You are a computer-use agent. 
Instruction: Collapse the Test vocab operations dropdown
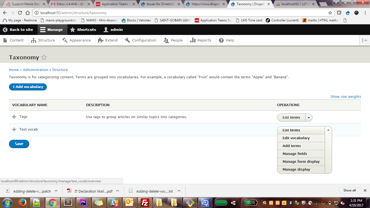point(328,130)
